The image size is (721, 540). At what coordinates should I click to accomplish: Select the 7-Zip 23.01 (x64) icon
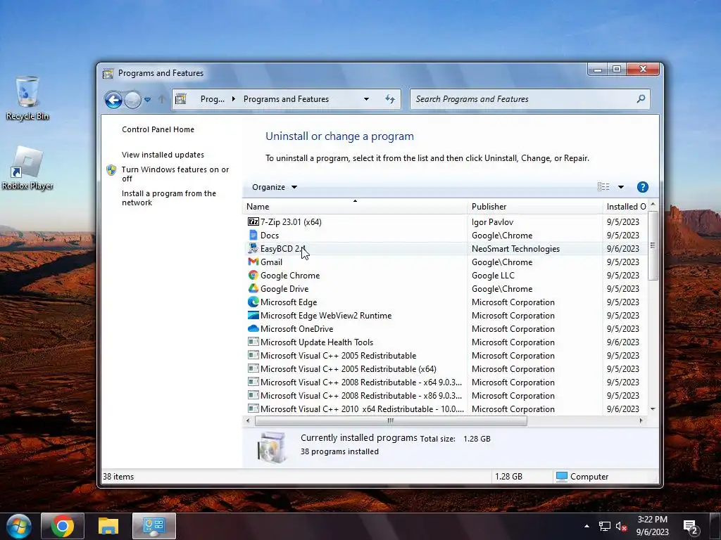click(x=253, y=221)
